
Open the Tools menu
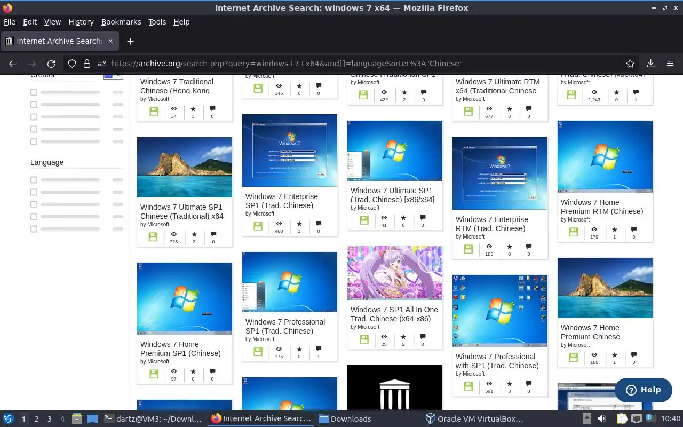point(157,22)
